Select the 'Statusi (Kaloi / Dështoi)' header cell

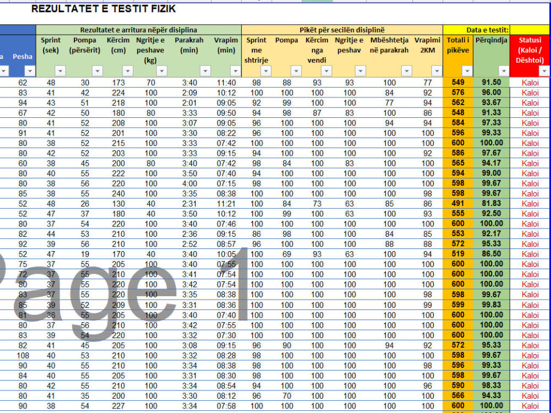(530, 56)
